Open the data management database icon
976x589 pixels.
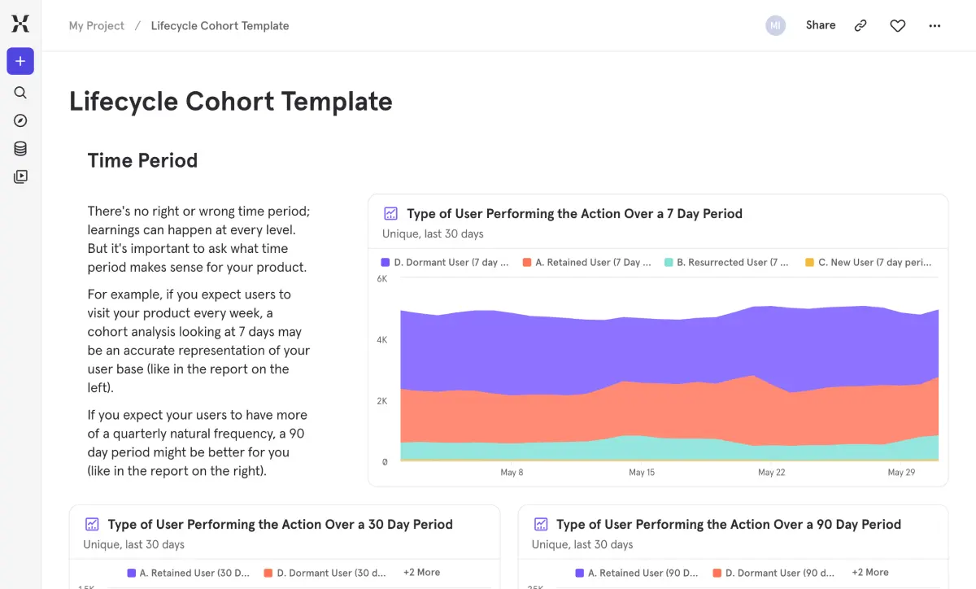(x=20, y=149)
